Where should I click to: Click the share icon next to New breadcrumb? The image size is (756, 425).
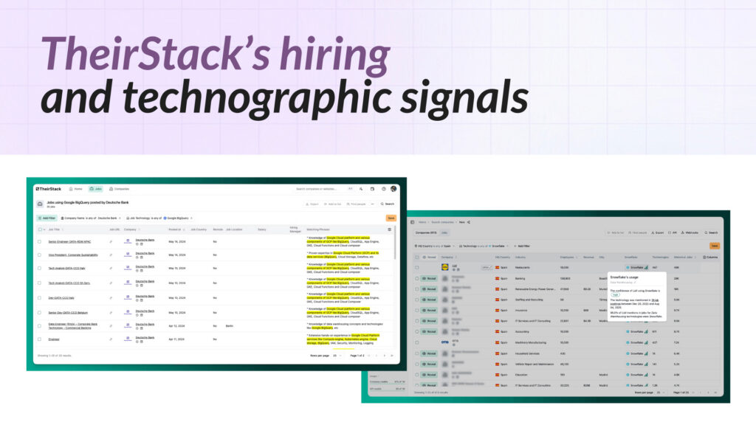coord(469,222)
